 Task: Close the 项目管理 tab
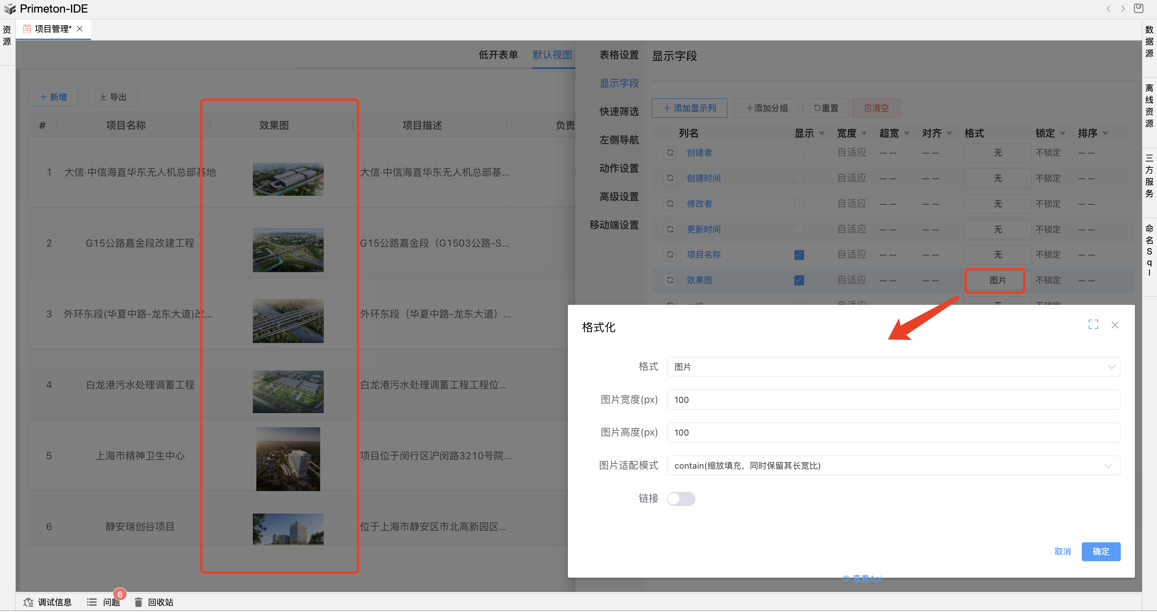(x=80, y=29)
